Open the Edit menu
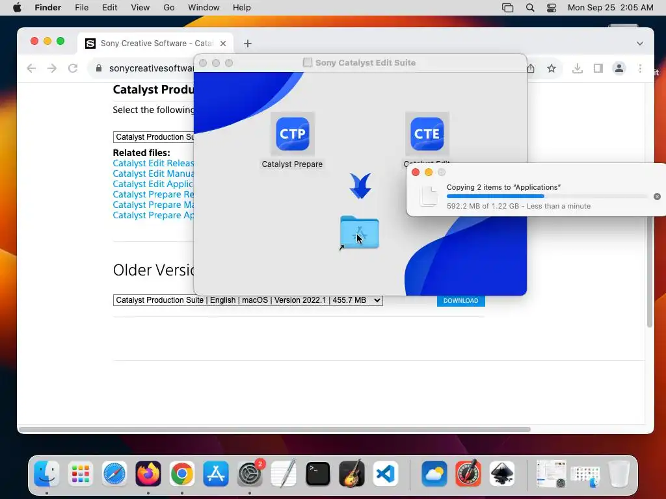The height and width of the screenshot is (499, 666). tap(109, 8)
